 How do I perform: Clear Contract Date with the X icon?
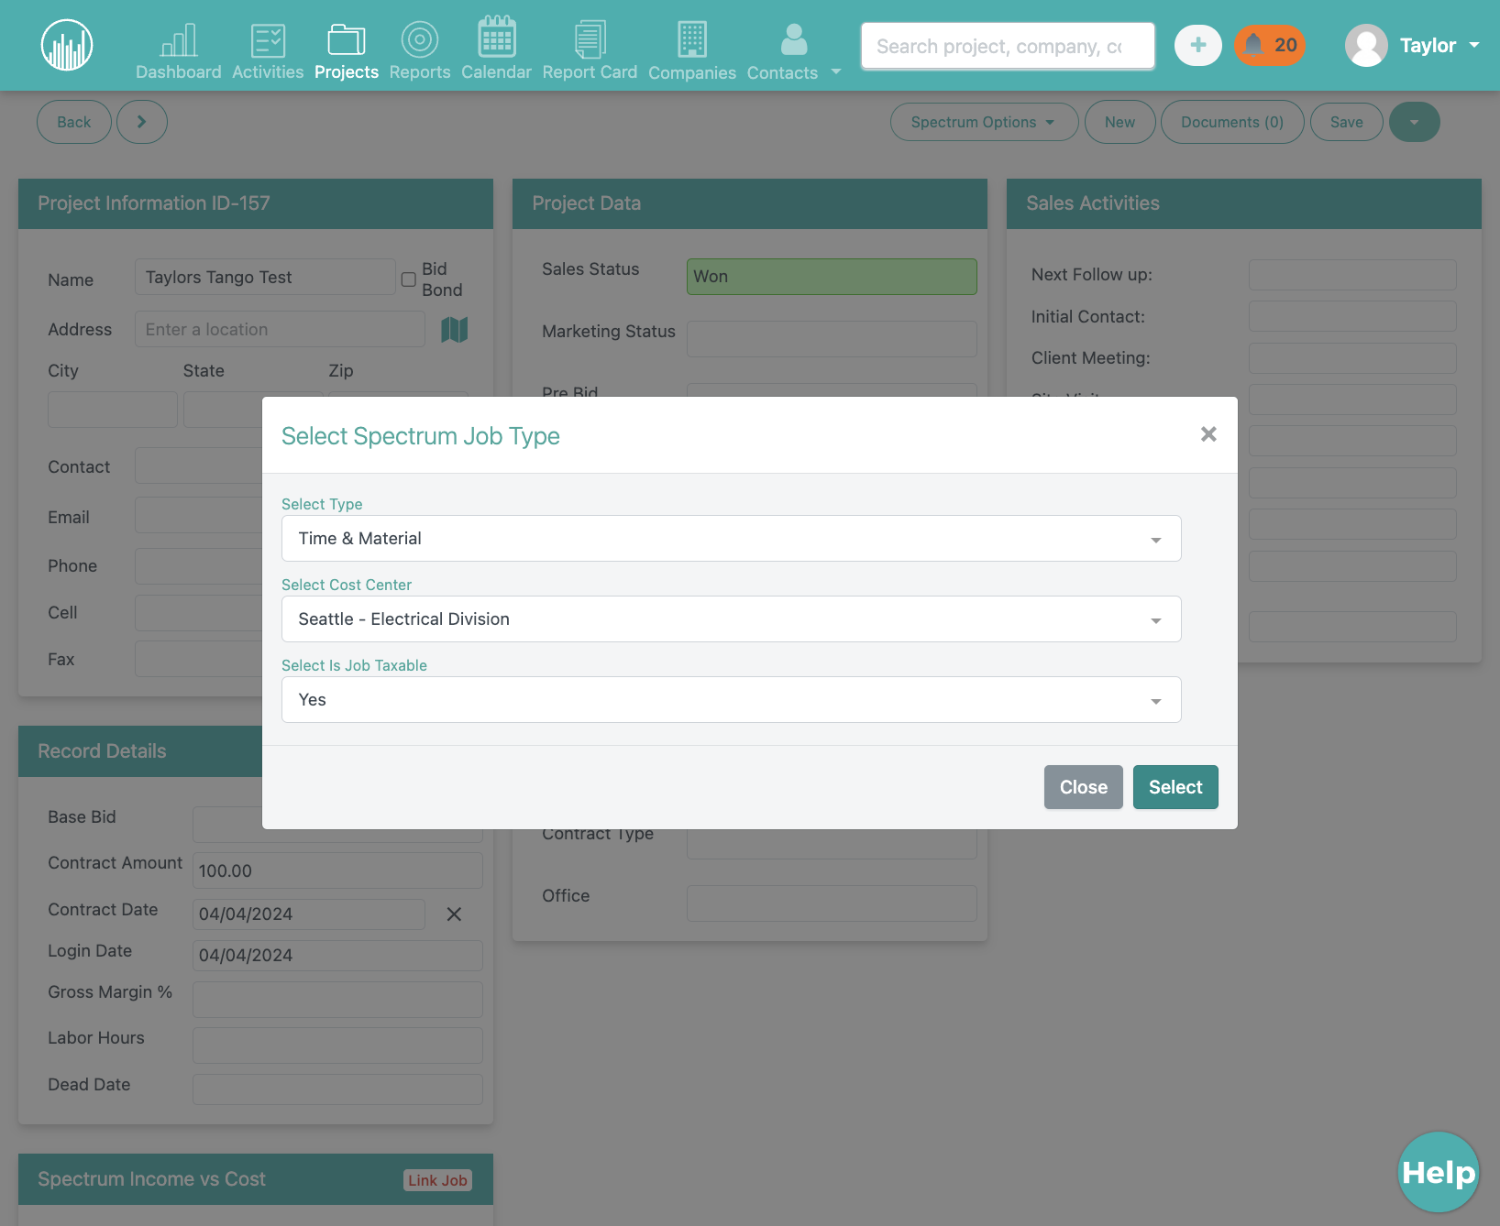click(x=454, y=914)
